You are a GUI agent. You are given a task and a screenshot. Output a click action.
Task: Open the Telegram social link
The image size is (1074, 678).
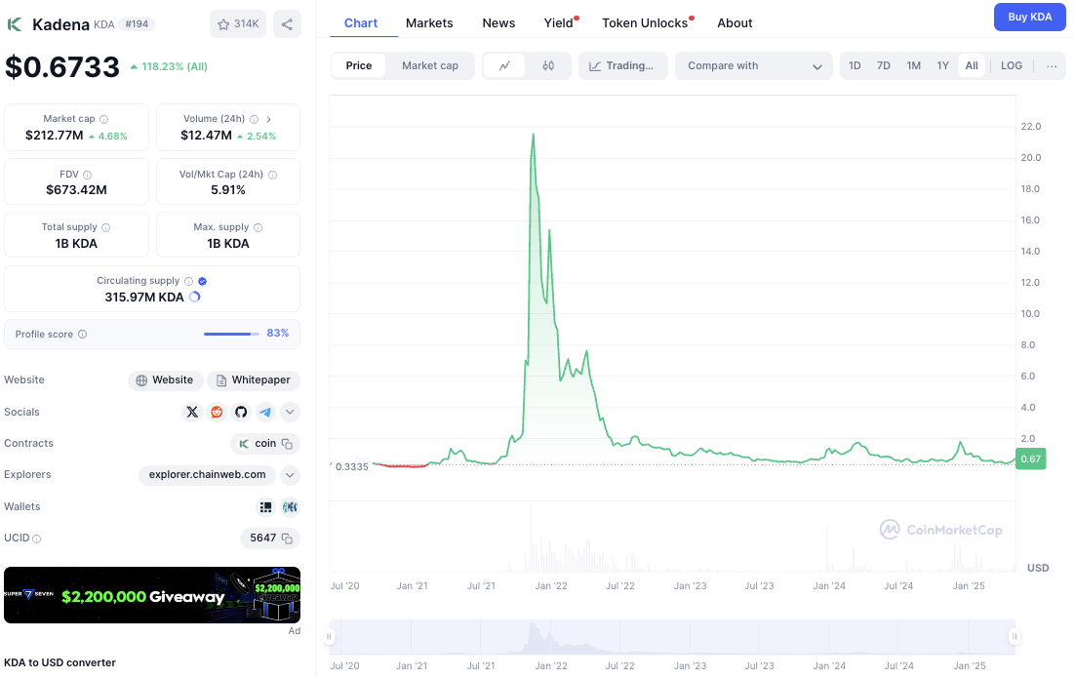point(265,412)
